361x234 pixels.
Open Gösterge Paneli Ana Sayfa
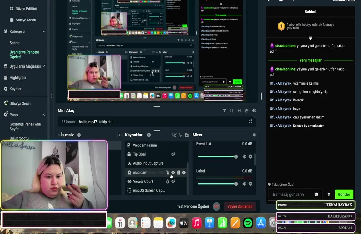25,126
